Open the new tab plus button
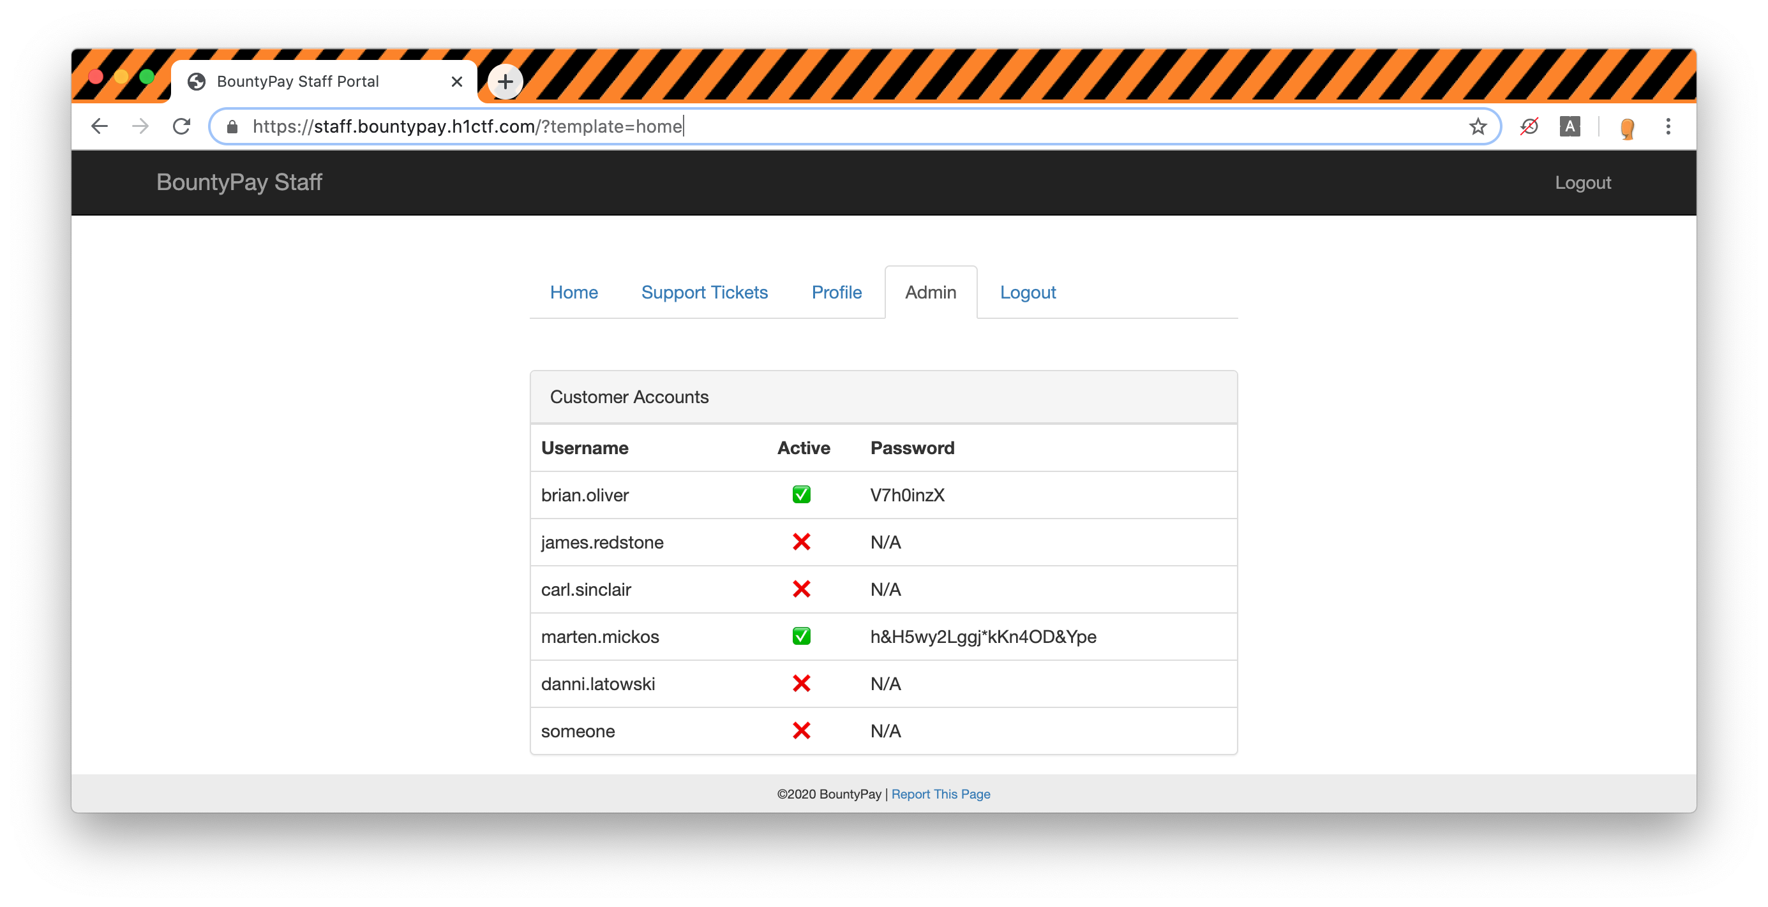This screenshot has height=907, width=1768. [x=505, y=82]
